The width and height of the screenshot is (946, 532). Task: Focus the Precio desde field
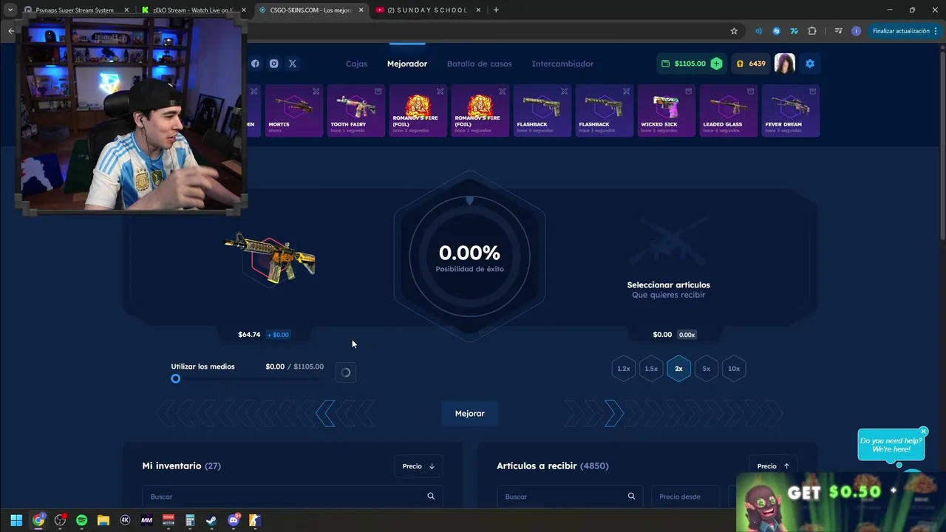coord(686,497)
